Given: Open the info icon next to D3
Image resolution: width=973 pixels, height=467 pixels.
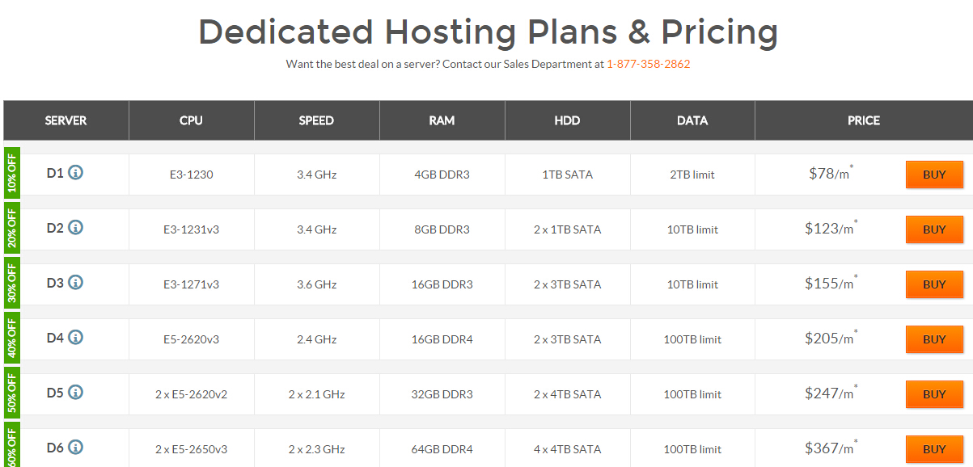Looking at the screenshot, I should click(x=75, y=283).
